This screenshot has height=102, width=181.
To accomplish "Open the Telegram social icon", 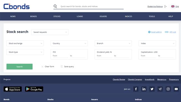I will click(160, 89).
